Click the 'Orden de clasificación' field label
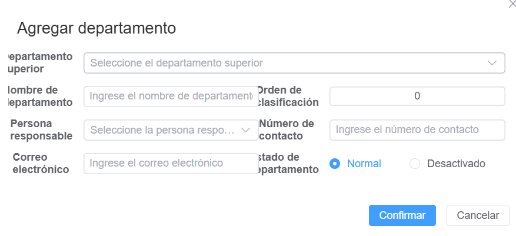516x236 pixels. (x=288, y=97)
